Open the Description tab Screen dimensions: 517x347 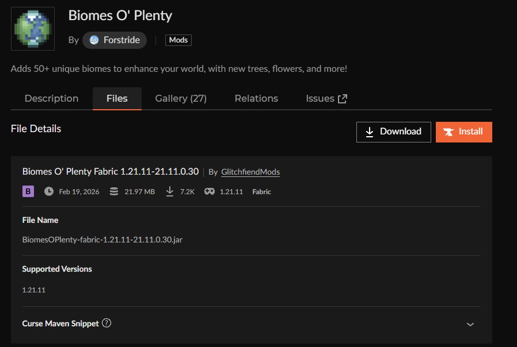point(51,99)
